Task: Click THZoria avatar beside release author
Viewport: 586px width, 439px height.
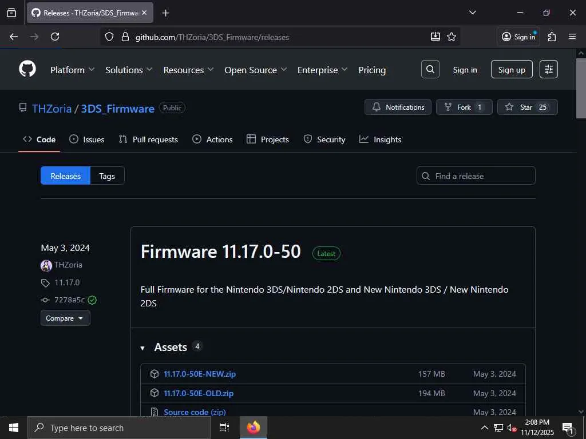Action: coord(46,265)
